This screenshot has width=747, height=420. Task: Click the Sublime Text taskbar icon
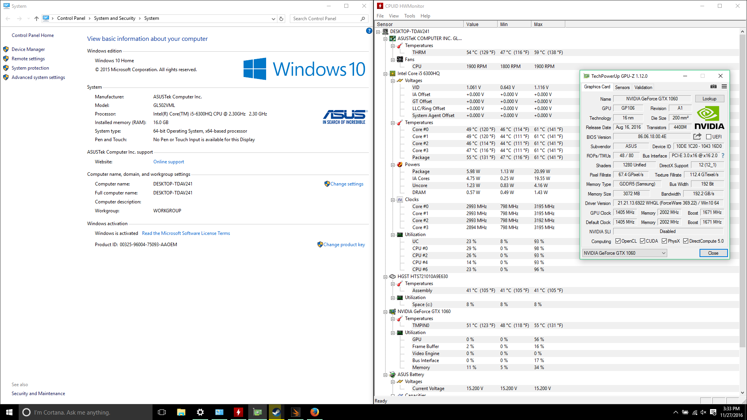click(x=295, y=412)
